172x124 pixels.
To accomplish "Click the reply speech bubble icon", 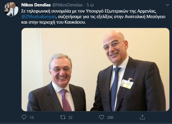I will (24, 117).
